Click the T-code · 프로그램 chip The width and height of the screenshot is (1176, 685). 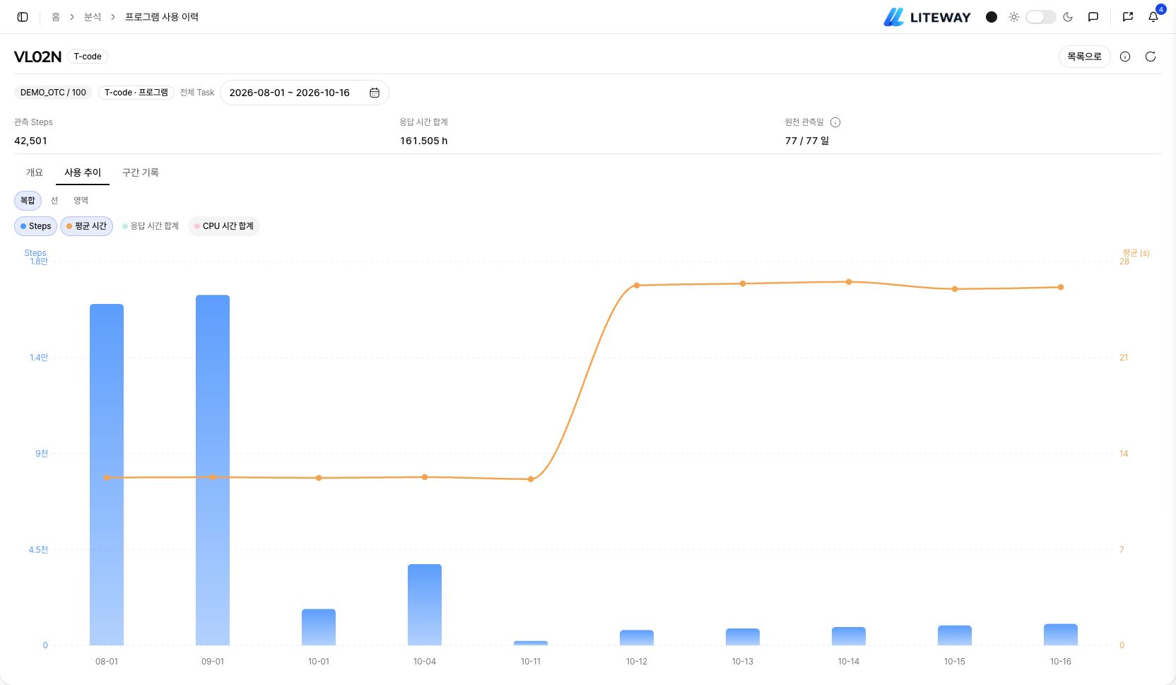[136, 93]
